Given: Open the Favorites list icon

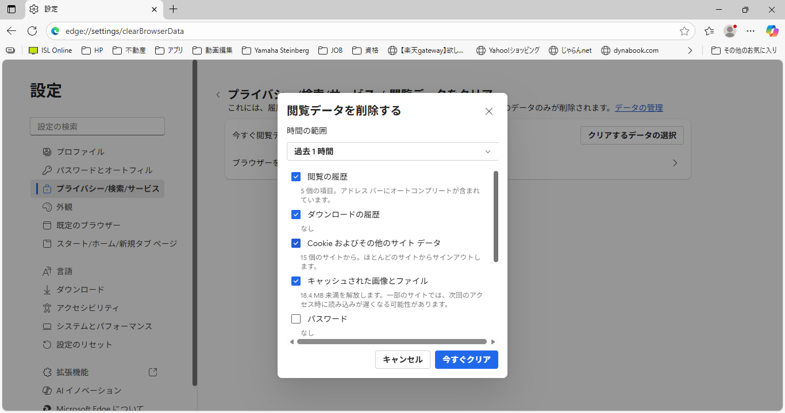Looking at the screenshot, I should coord(709,31).
